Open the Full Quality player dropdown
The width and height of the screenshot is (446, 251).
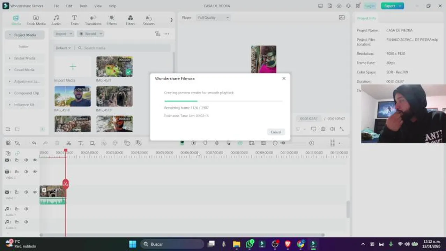click(x=213, y=17)
